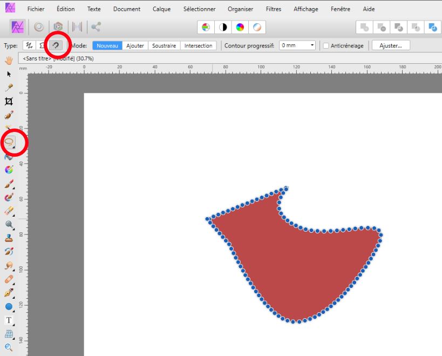The height and width of the screenshot is (356, 442).
Task: Select the <Sans titre> document tab
Action: [x=58, y=58]
